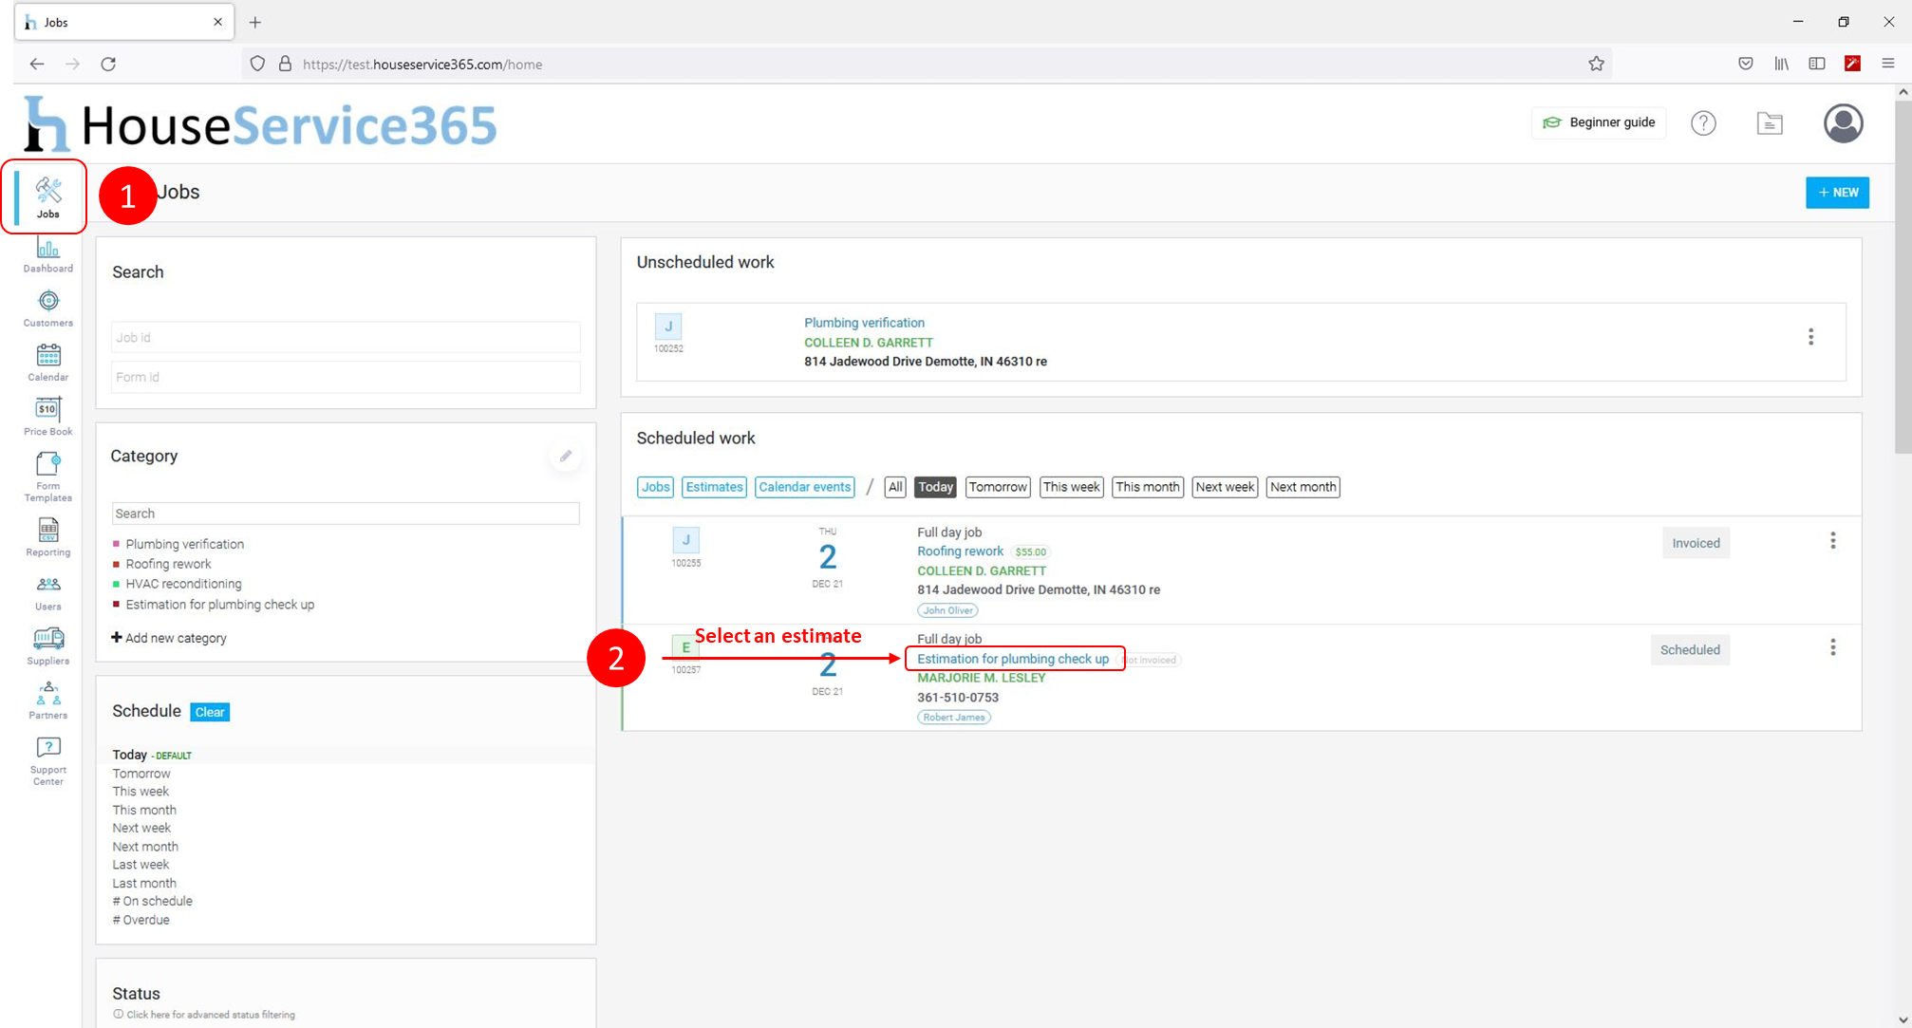Screen dimensions: 1912x1028
Task: Open the Roofing rework job link
Action: click(960, 551)
